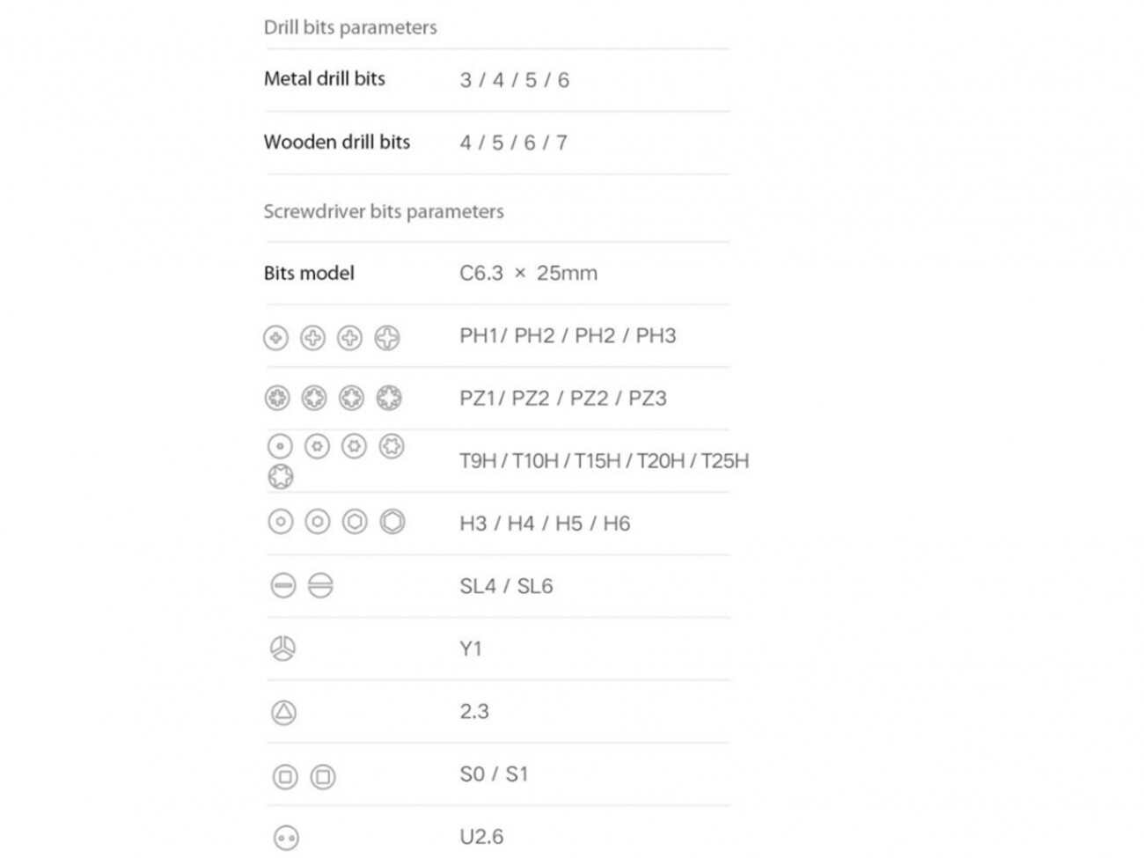Click the "Screwdriver bits parameters" heading

(x=384, y=212)
